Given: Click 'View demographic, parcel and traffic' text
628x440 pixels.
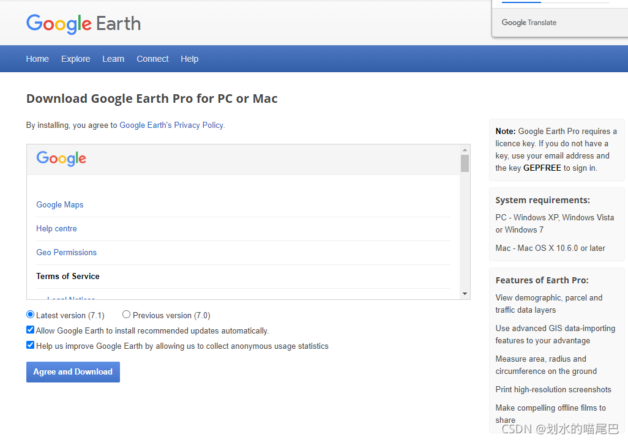Looking at the screenshot, I should [548, 304].
